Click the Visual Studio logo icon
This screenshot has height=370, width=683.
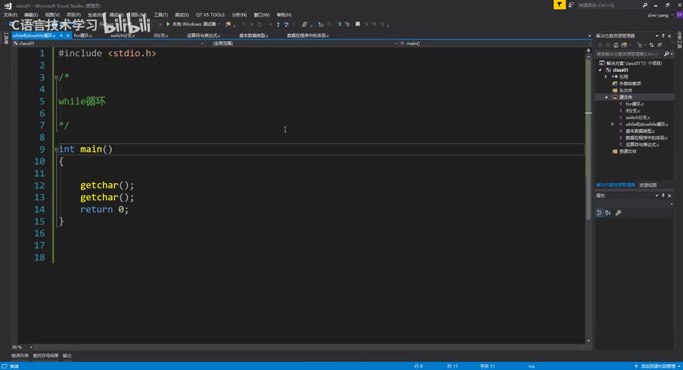pos(7,5)
